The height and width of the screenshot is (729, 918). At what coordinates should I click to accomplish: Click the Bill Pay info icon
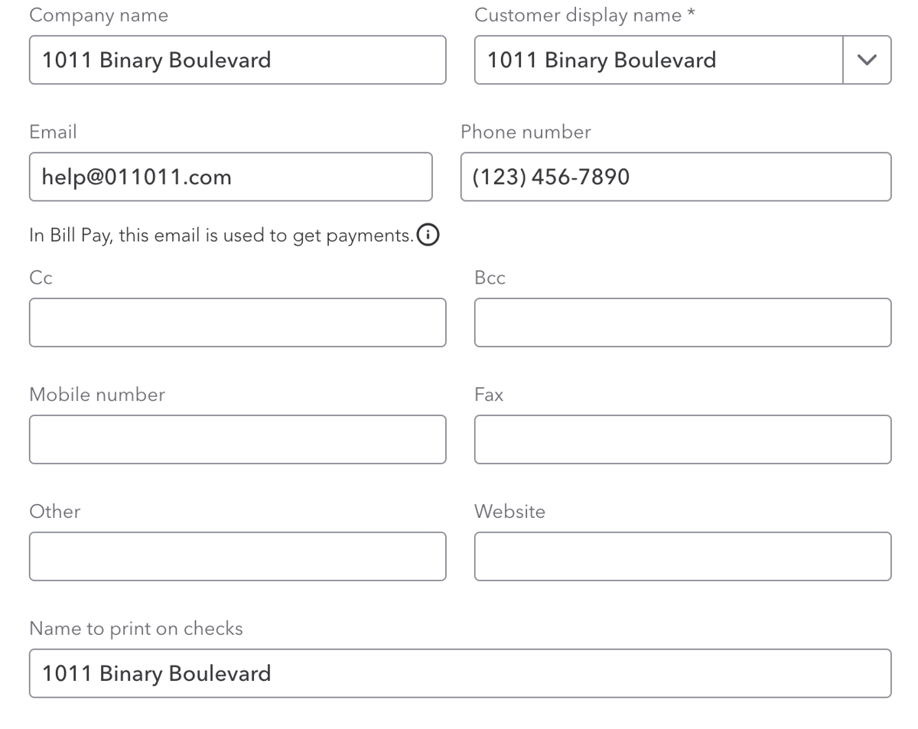pyautogui.click(x=428, y=236)
